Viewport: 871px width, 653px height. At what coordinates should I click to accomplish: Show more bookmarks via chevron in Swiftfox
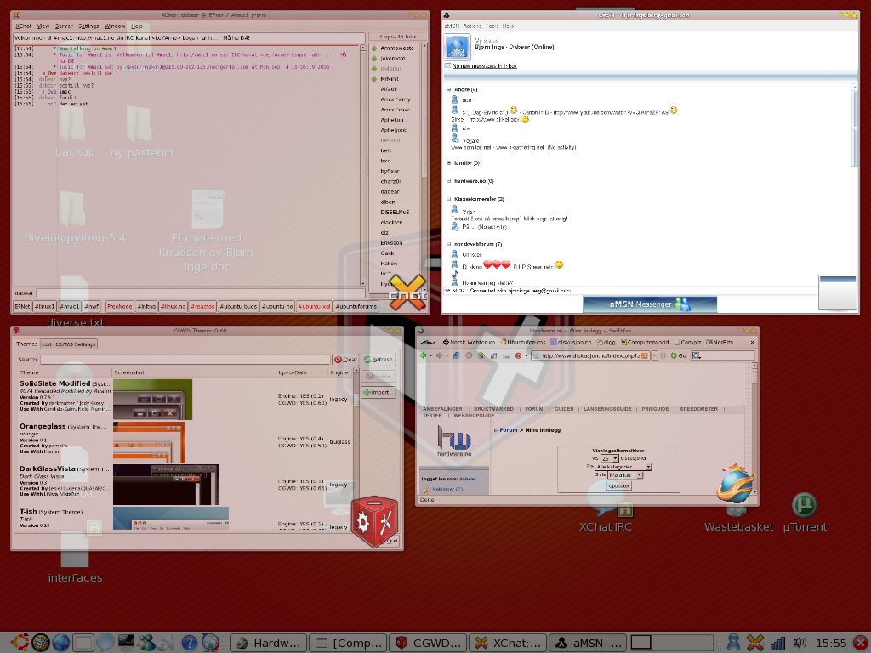coord(753,342)
